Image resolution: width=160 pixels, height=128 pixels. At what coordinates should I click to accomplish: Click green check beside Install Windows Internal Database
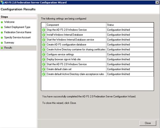[x=44, y=35]
